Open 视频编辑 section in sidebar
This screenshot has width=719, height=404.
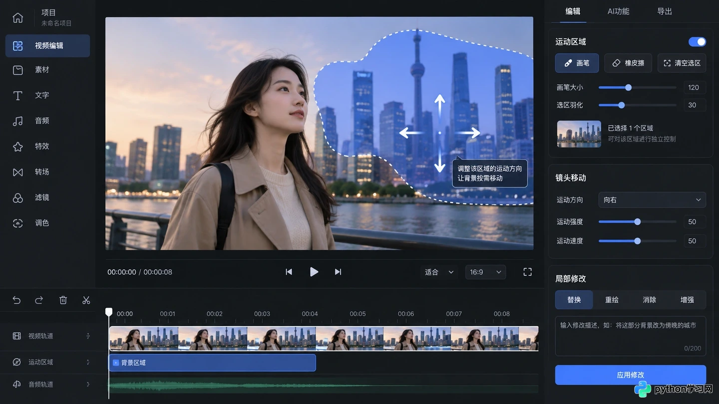(47, 46)
